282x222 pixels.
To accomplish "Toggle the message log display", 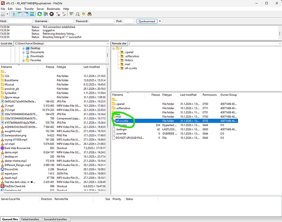I will pyautogui.click(x=14, y=14).
